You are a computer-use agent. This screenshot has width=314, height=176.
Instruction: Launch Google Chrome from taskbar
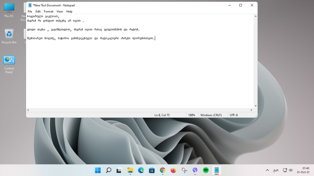point(163,170)
